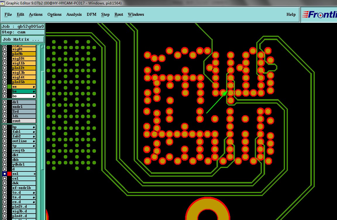The image size is (337, 220).
Task: Open the Step menu
Action: (105, 14)
